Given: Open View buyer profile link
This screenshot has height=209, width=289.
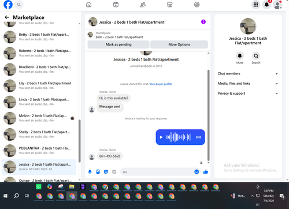Looking at the screenshot, I should [x=161, y=84].
